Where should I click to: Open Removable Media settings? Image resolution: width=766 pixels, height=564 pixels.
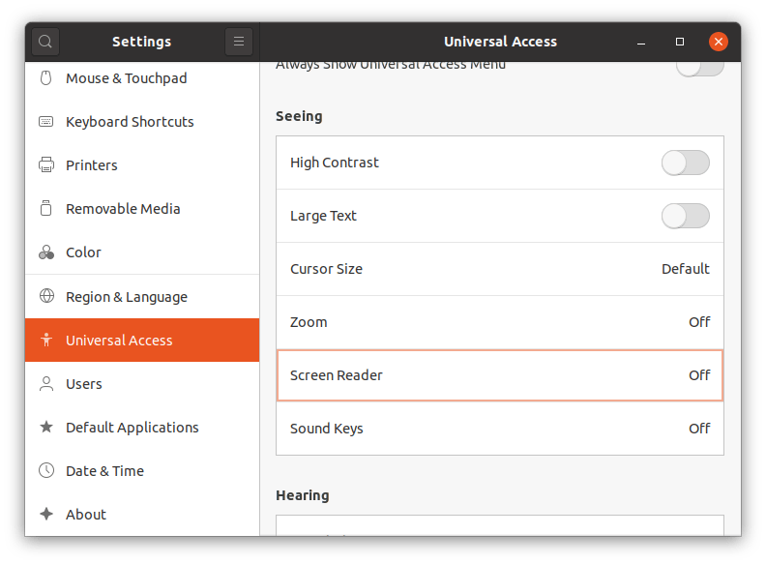pos(142,209)
